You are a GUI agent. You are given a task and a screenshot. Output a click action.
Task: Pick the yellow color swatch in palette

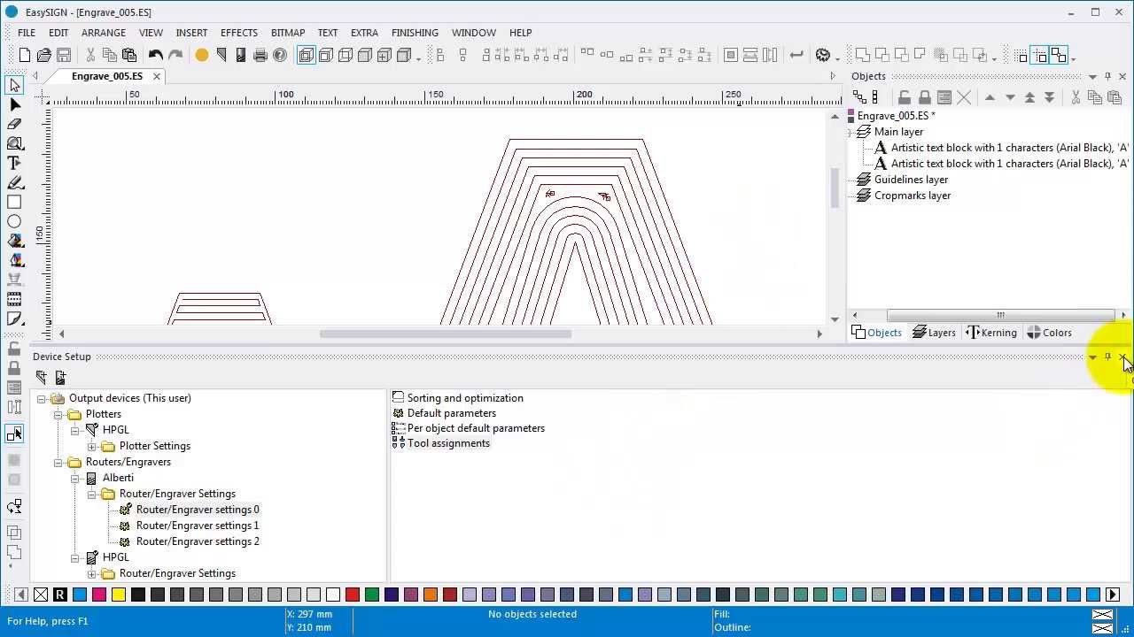click(119, 595)
